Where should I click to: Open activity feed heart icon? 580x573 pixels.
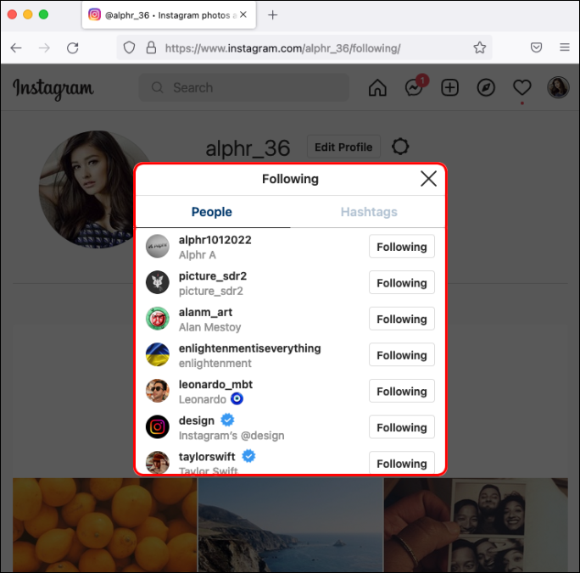pos(521,88)
